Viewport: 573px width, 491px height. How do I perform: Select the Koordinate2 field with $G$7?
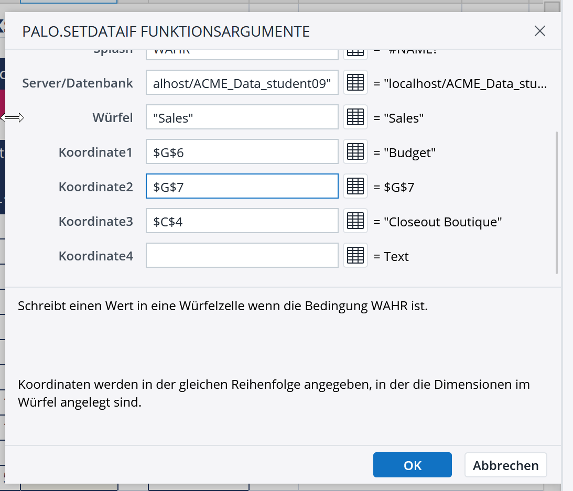(x=242, y=187)
